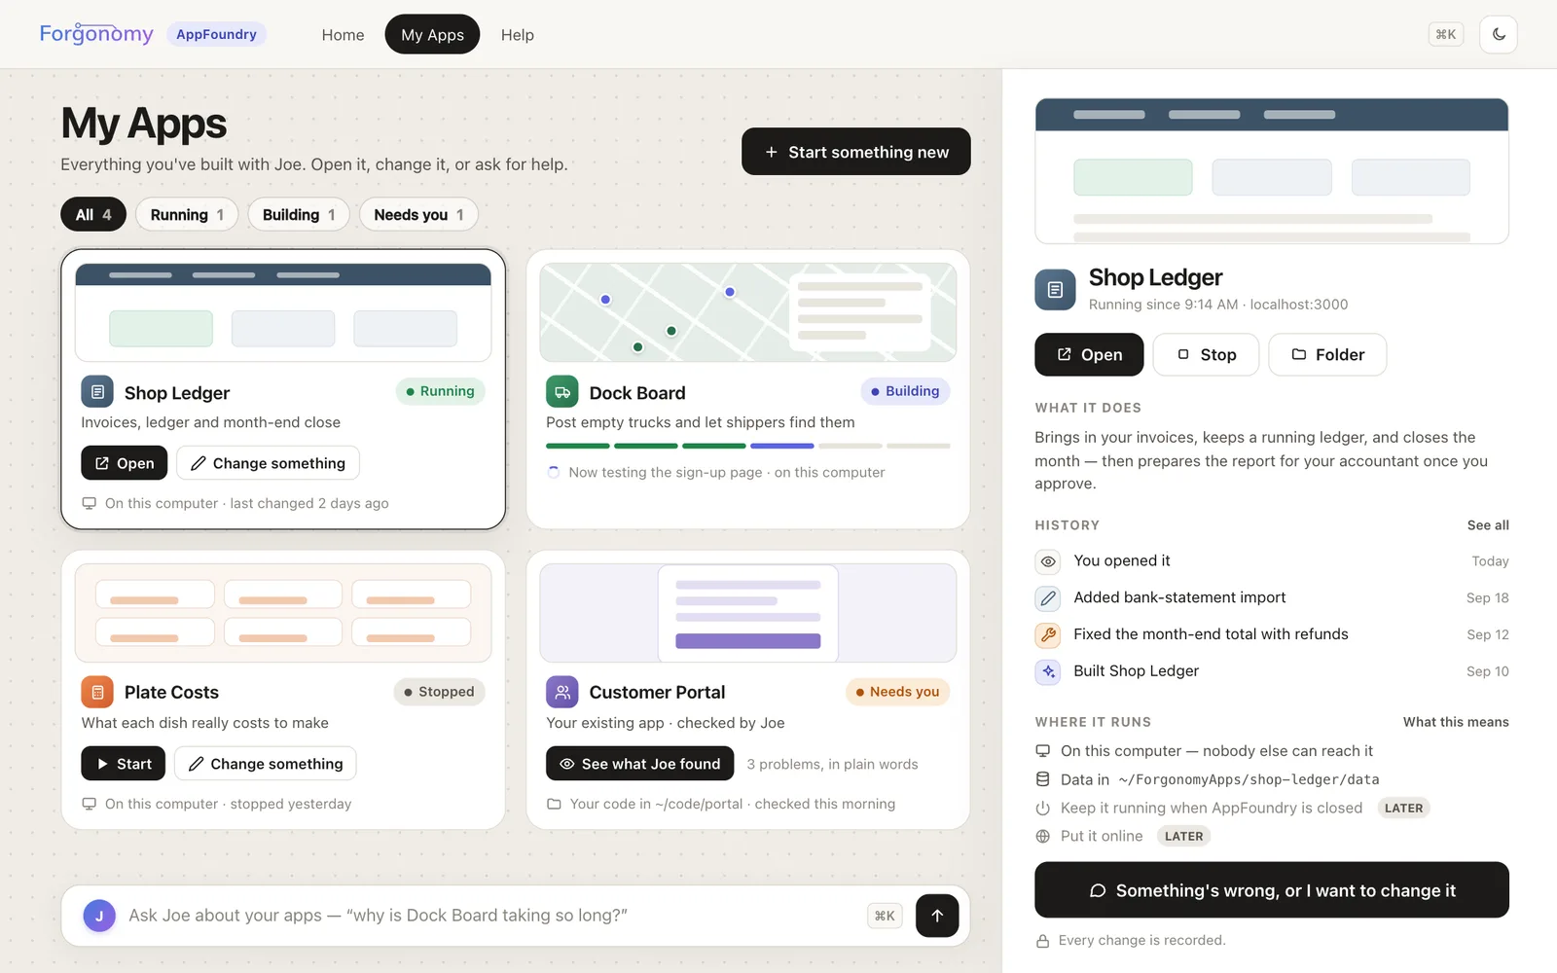Click the Customer Portal people icon
Screen dimensions: 1557x973
[562, 692]
